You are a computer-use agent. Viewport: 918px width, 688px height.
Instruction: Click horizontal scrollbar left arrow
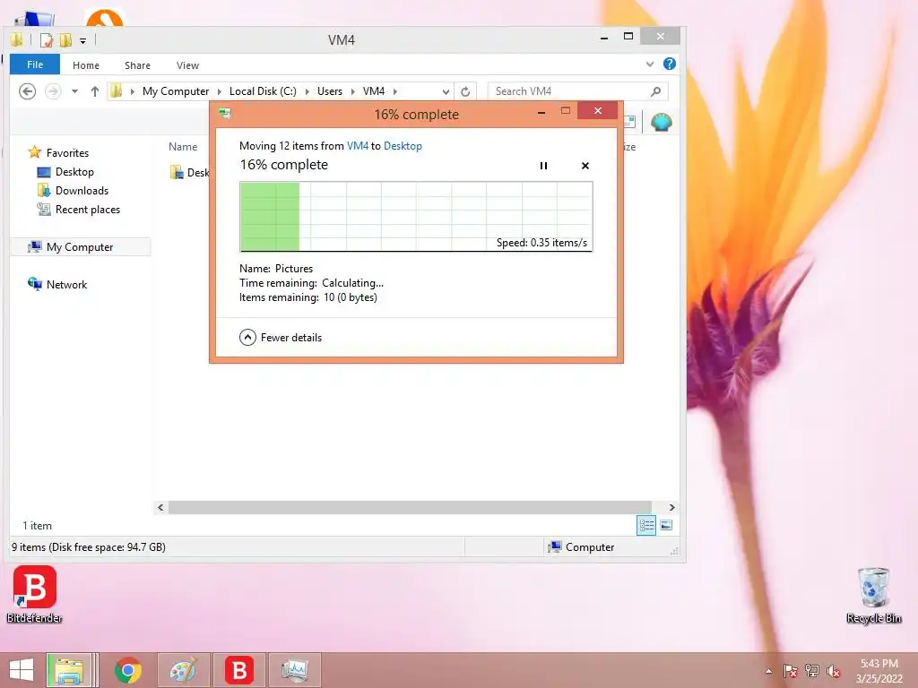point(160,507)
